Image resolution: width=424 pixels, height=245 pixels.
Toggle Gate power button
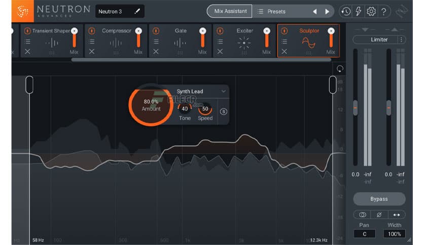point(156,31)
